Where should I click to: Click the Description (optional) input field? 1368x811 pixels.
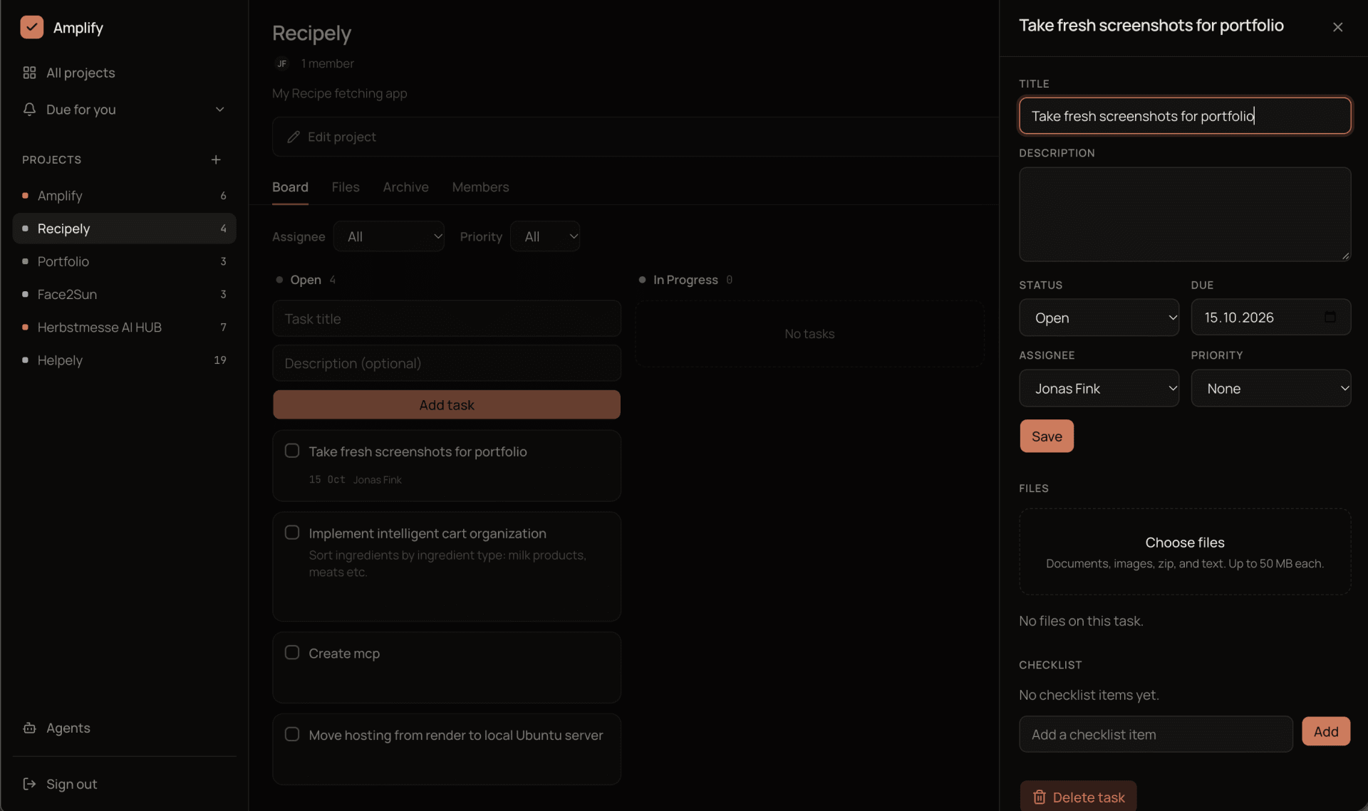(447, 363)
